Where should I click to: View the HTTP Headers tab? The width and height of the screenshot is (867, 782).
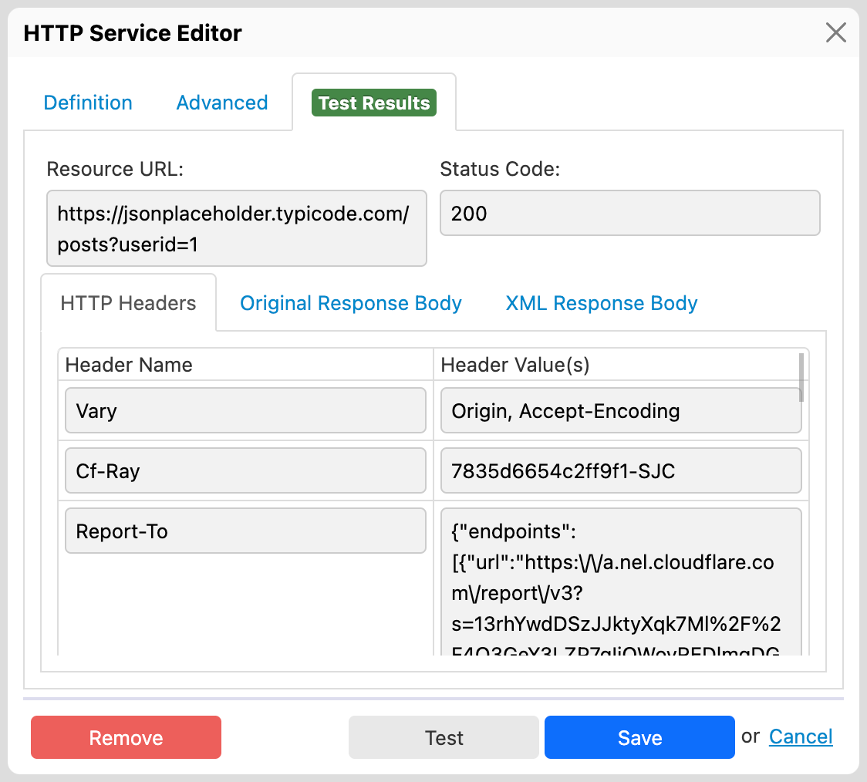pyautogui.click(x=128, y=302)
